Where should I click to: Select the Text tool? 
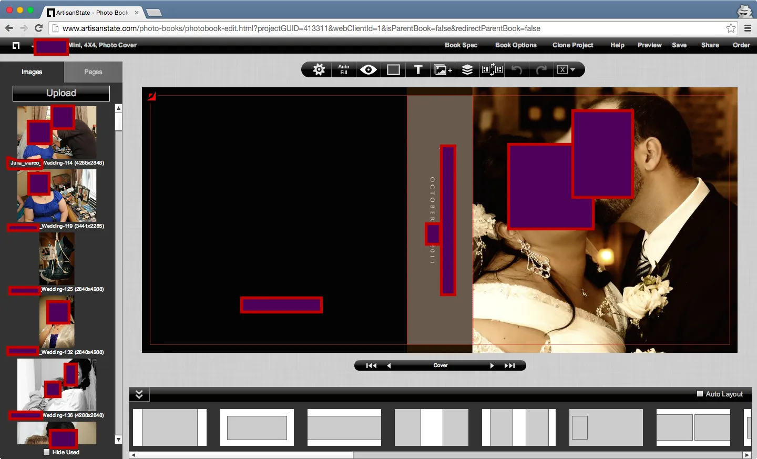[x=418, y=69]
